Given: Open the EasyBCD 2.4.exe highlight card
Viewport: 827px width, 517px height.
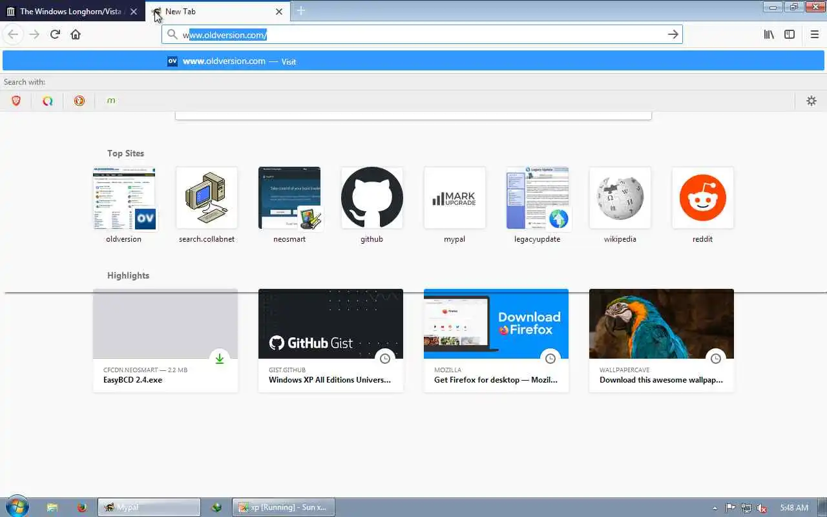Looking at the screenshot, I should pyautogui.click(x=165, y=341).
